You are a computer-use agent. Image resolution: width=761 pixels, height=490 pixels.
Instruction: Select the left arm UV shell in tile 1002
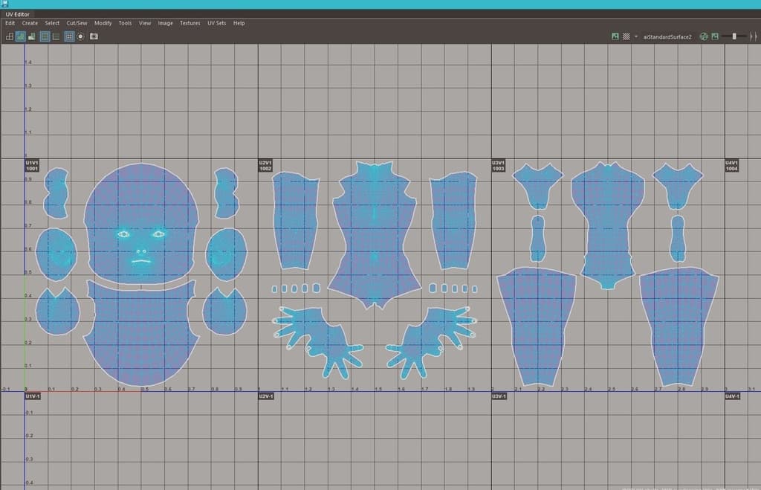(295, 221)
